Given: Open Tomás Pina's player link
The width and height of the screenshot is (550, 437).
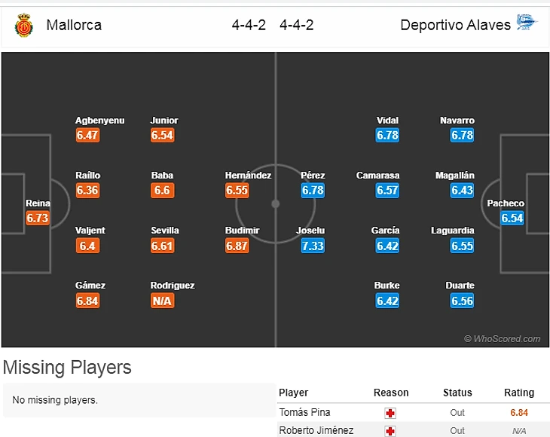Looking at the screenshot, I should (x=304, y=413).
